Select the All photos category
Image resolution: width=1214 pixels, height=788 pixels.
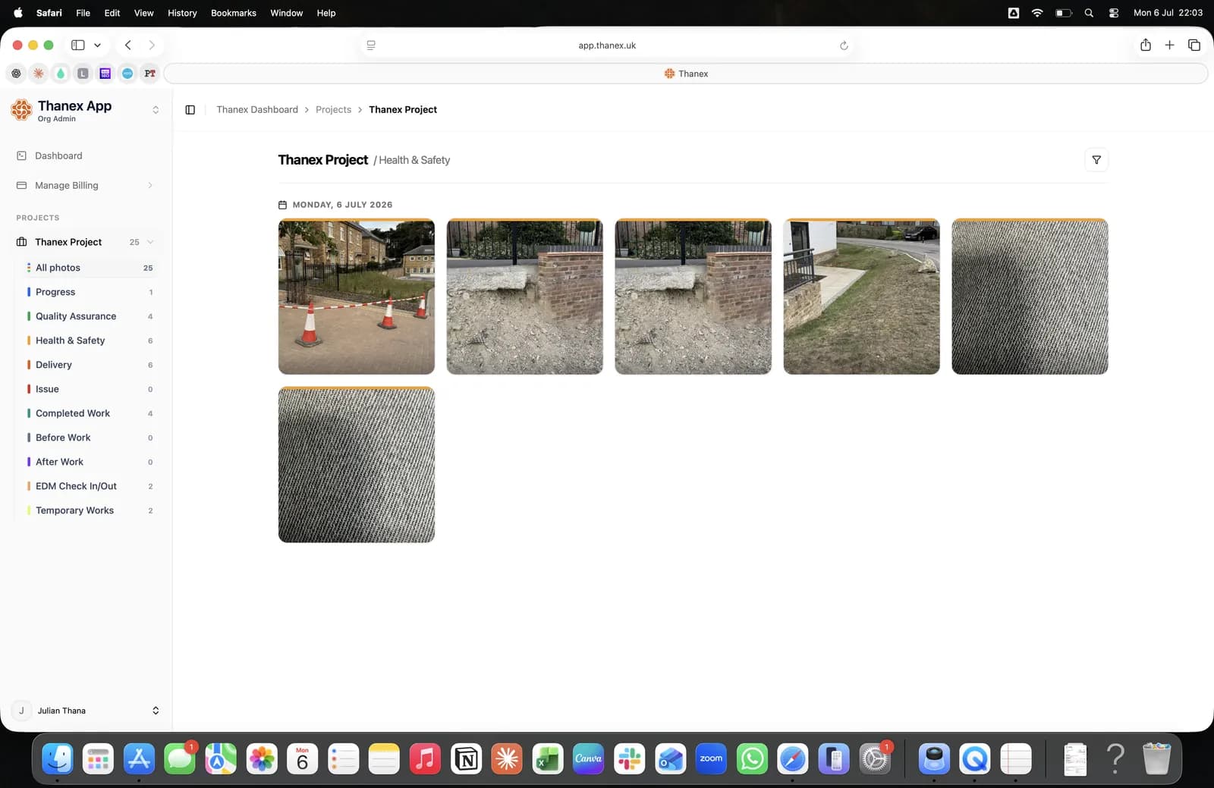(x=89, y=268)
